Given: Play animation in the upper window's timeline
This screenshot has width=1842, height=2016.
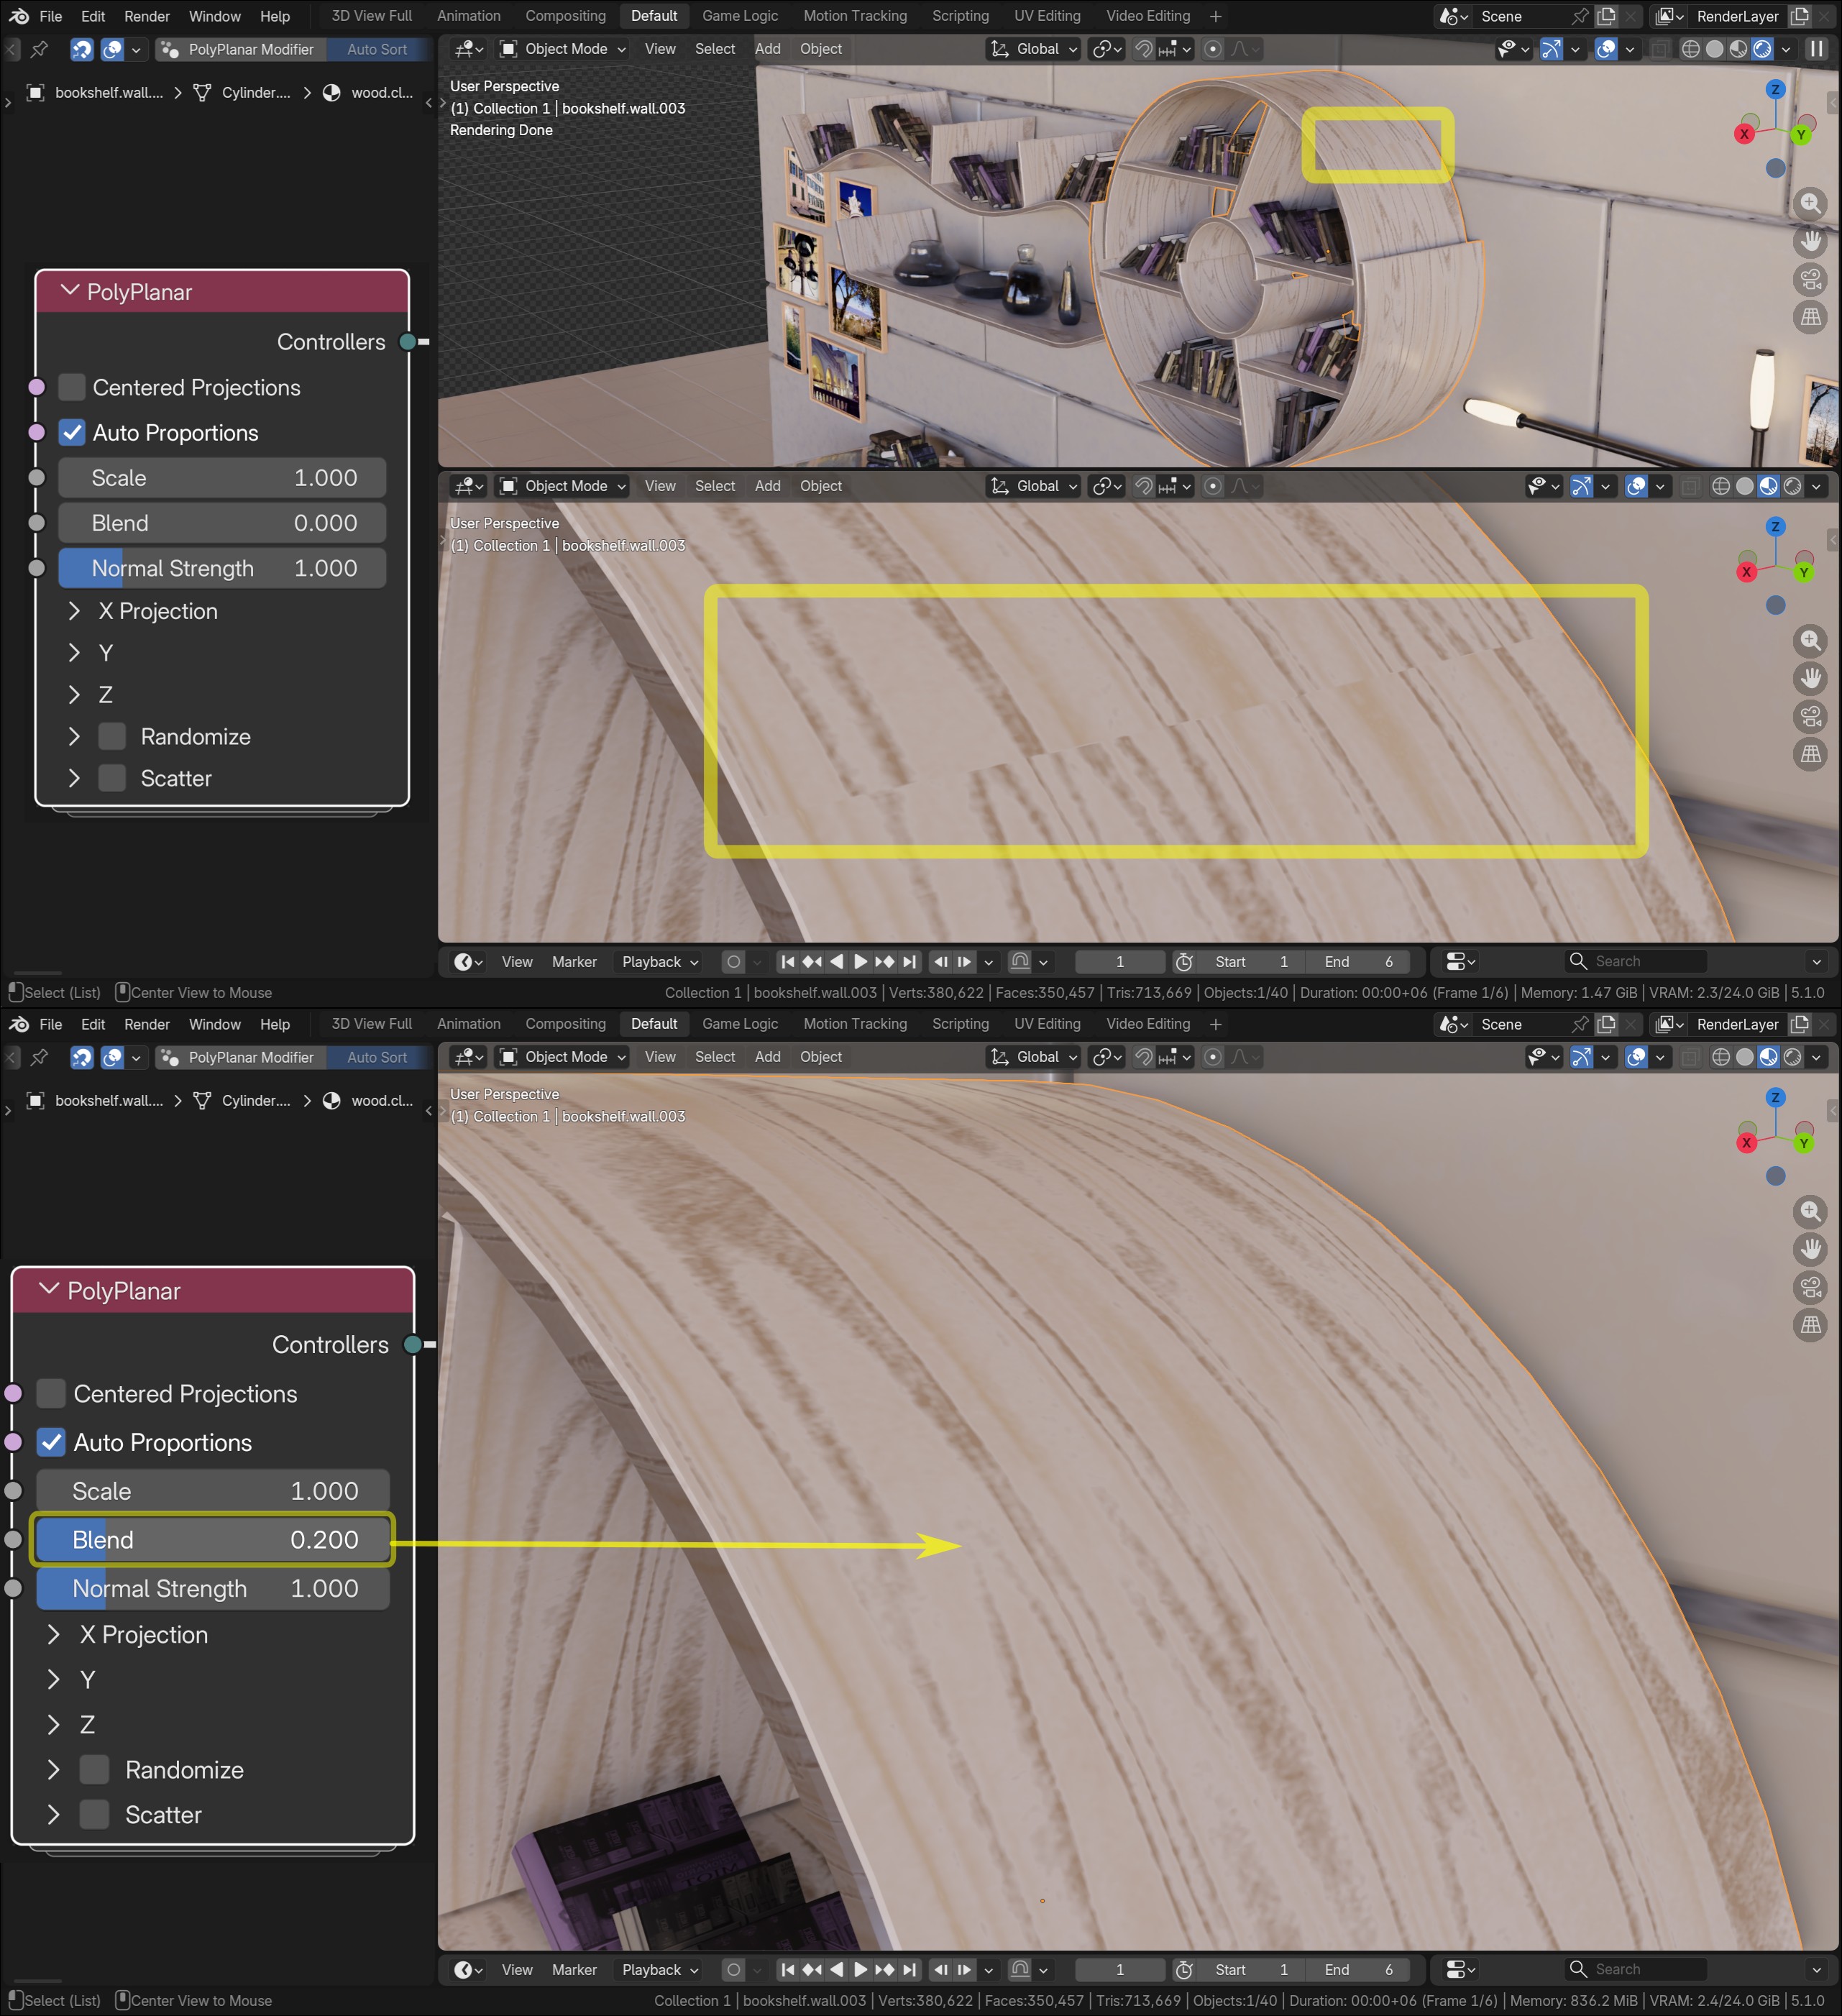Looking at the screenshot, I should (860, 962).
